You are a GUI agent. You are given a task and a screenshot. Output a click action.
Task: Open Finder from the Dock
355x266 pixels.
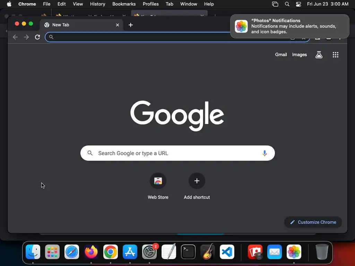tap(33, 251)
